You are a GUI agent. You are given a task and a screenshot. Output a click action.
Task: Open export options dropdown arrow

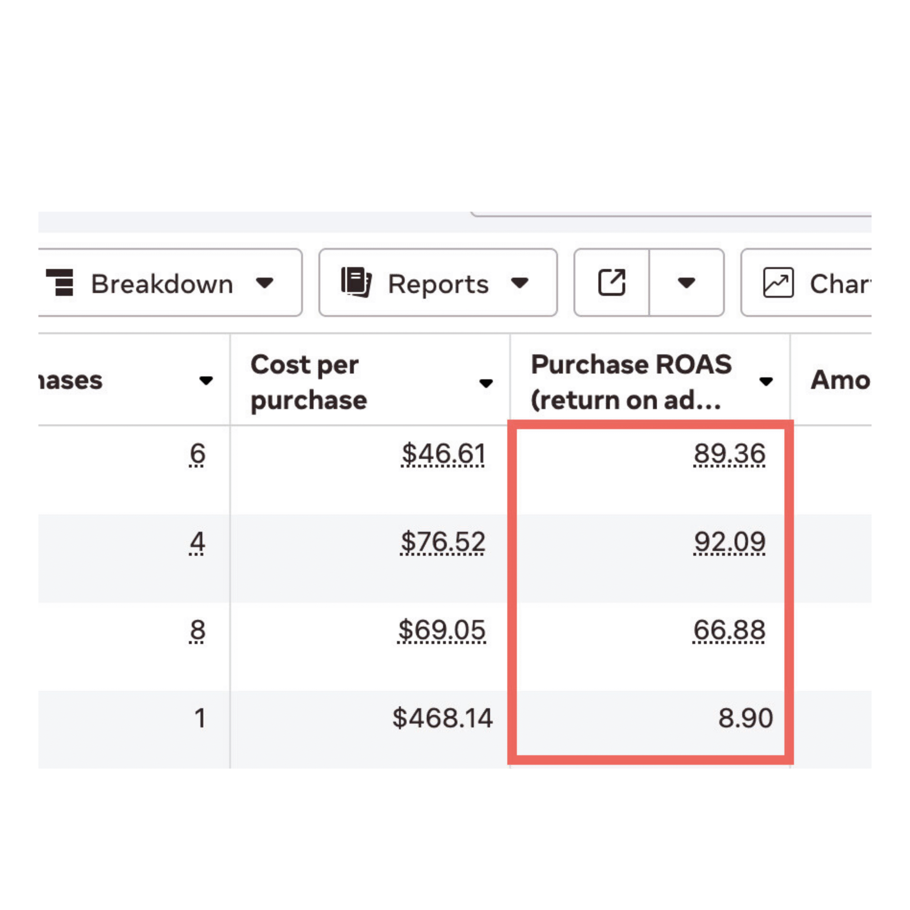[686, 283]
